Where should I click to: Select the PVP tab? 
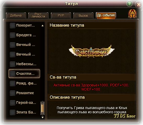[61, 15]
